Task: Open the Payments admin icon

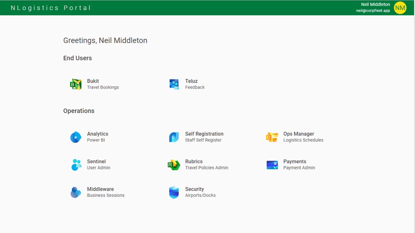Action: (272, 164)
